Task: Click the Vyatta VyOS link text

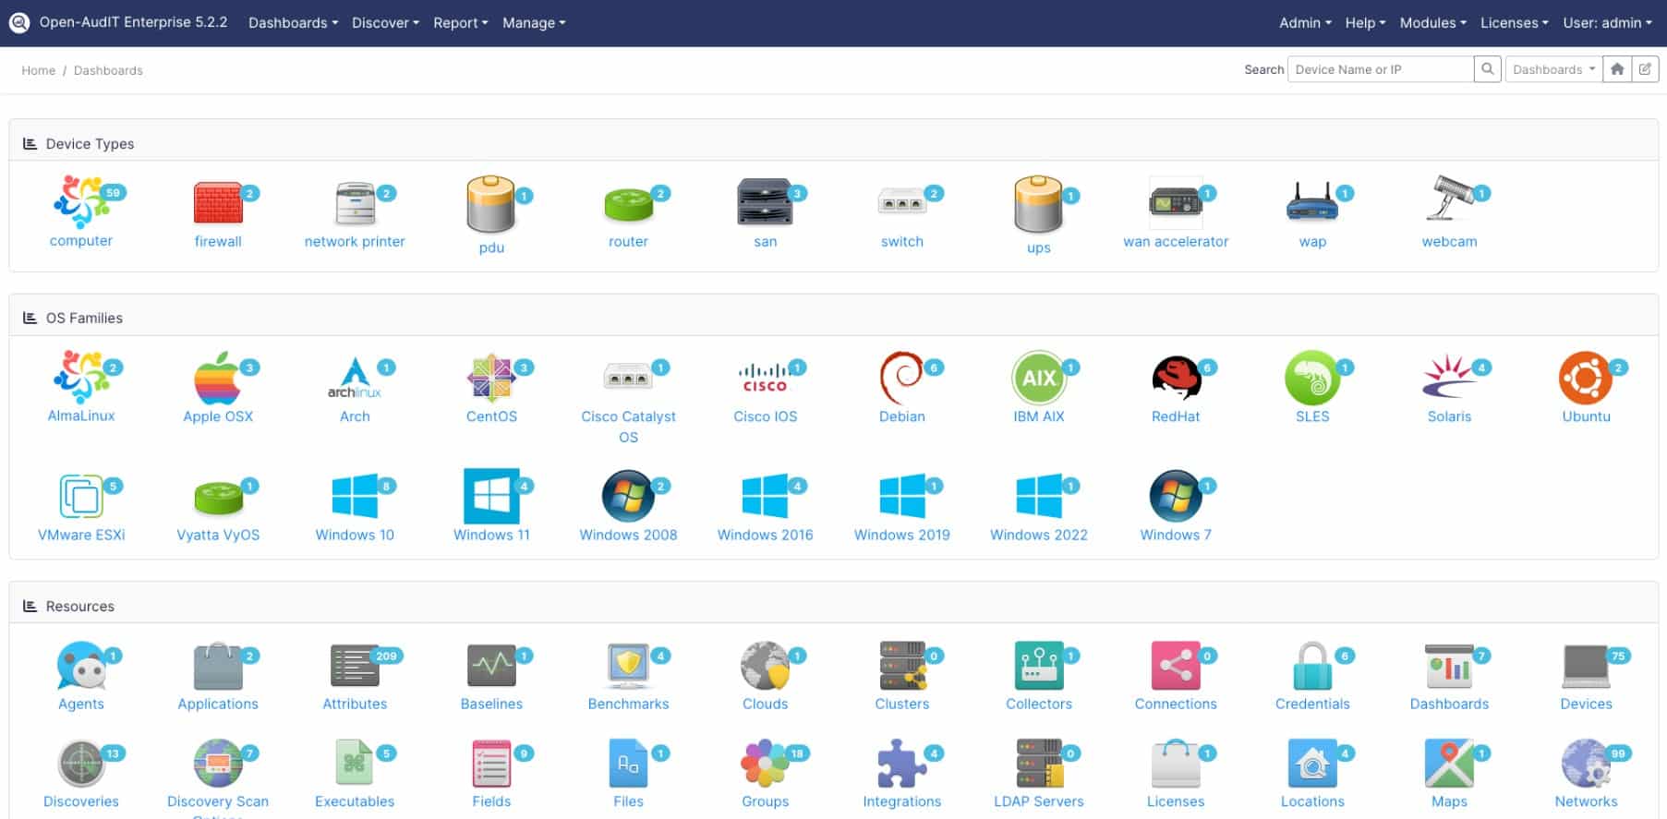Action: (218, 535)
